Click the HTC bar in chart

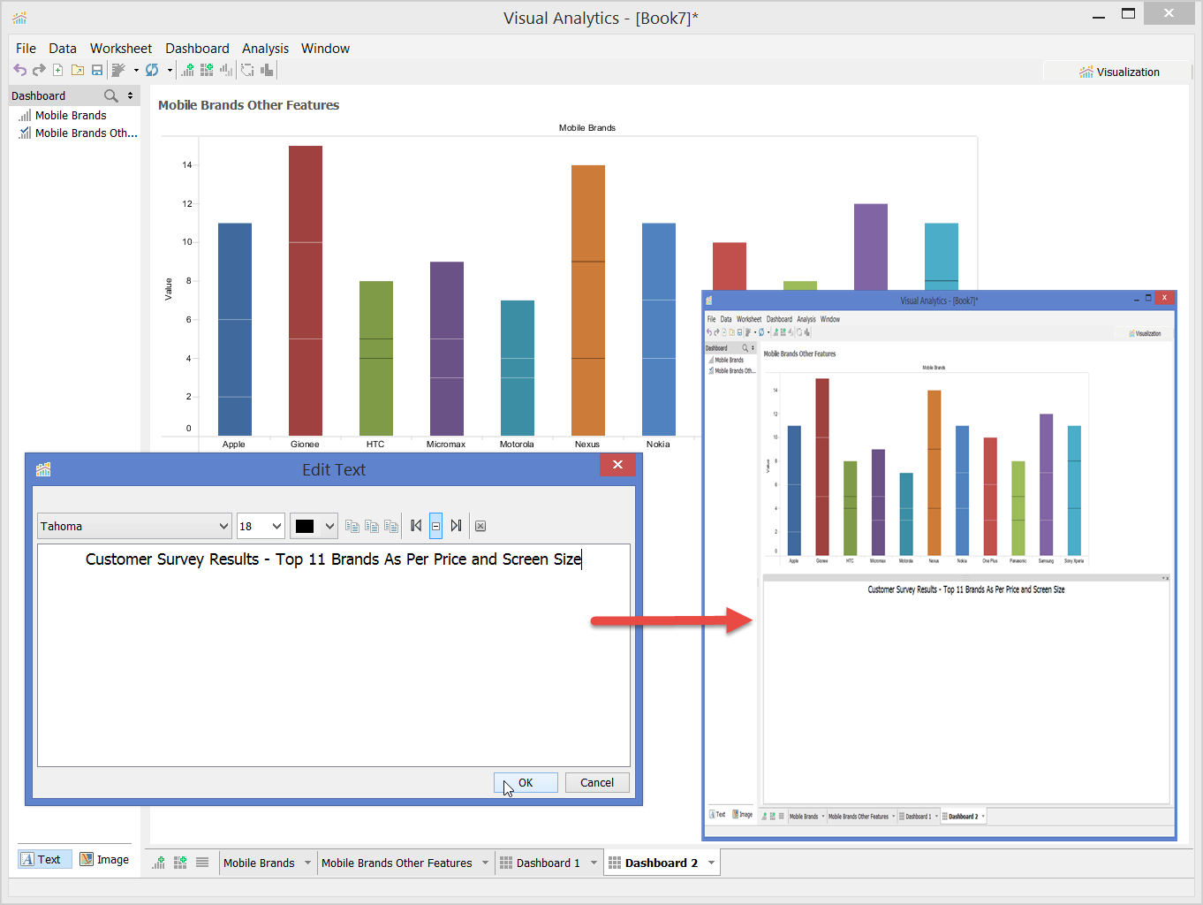[x=376, y=358]
